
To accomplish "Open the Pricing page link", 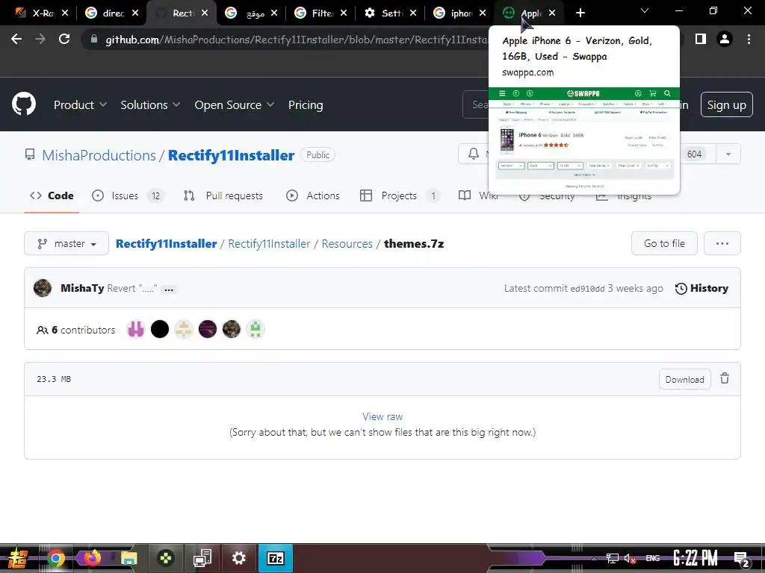I will 306,104.
